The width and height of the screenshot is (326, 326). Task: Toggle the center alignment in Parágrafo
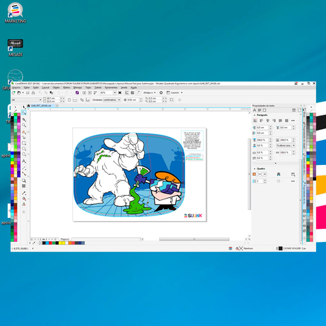[268, 121]
